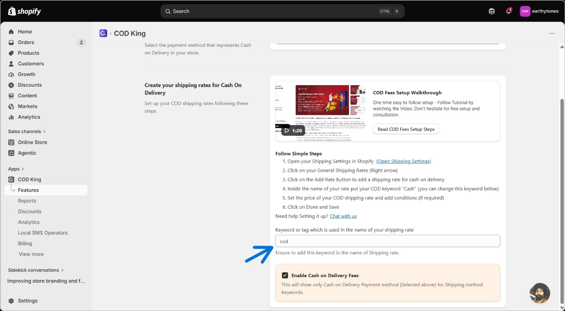Expand Sales channels section
Screen dimensions: 565x311
[x=27, y=131]
